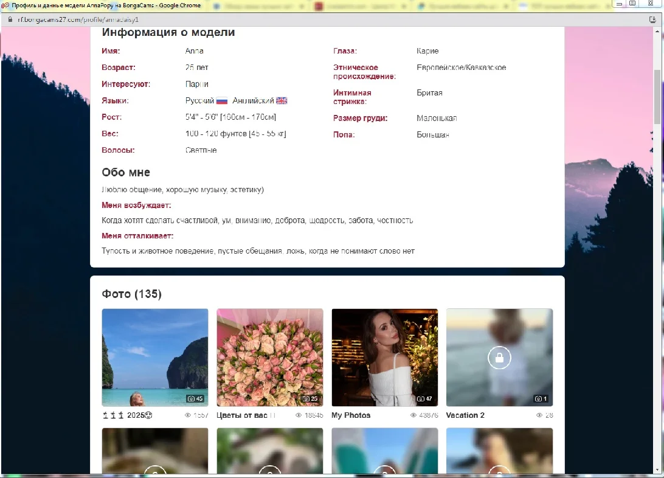The image size is (664, 478).
Task: Click the icon at the address bar's right end
Action: pyautogui.click(x=652, y=19)
